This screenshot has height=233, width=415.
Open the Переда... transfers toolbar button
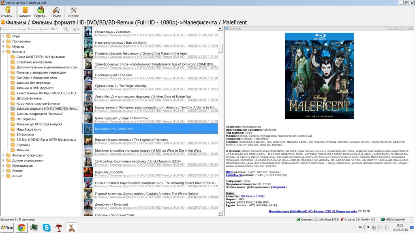41,12
